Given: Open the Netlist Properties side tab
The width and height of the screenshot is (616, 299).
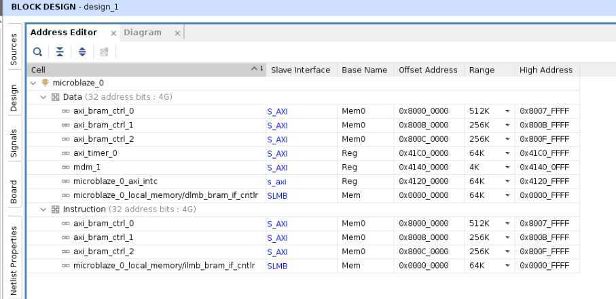Looking at the screenshot, I should click(x=14, y=260).
